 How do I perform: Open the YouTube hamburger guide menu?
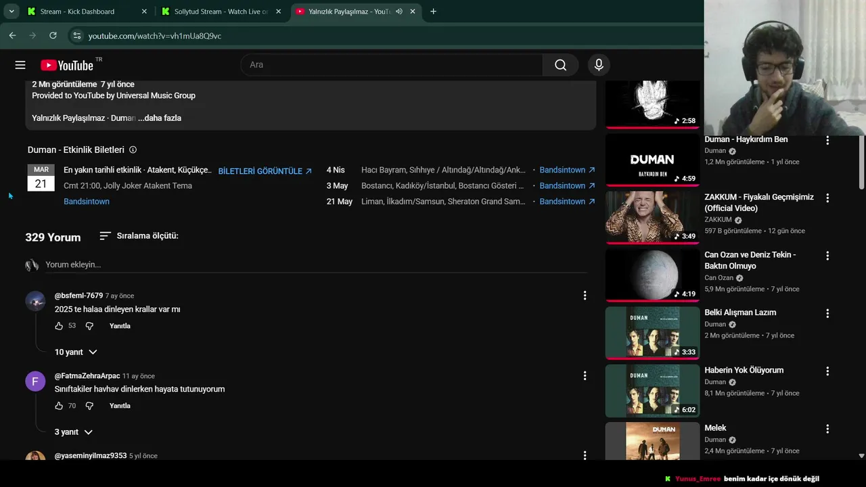click(20, 65)
